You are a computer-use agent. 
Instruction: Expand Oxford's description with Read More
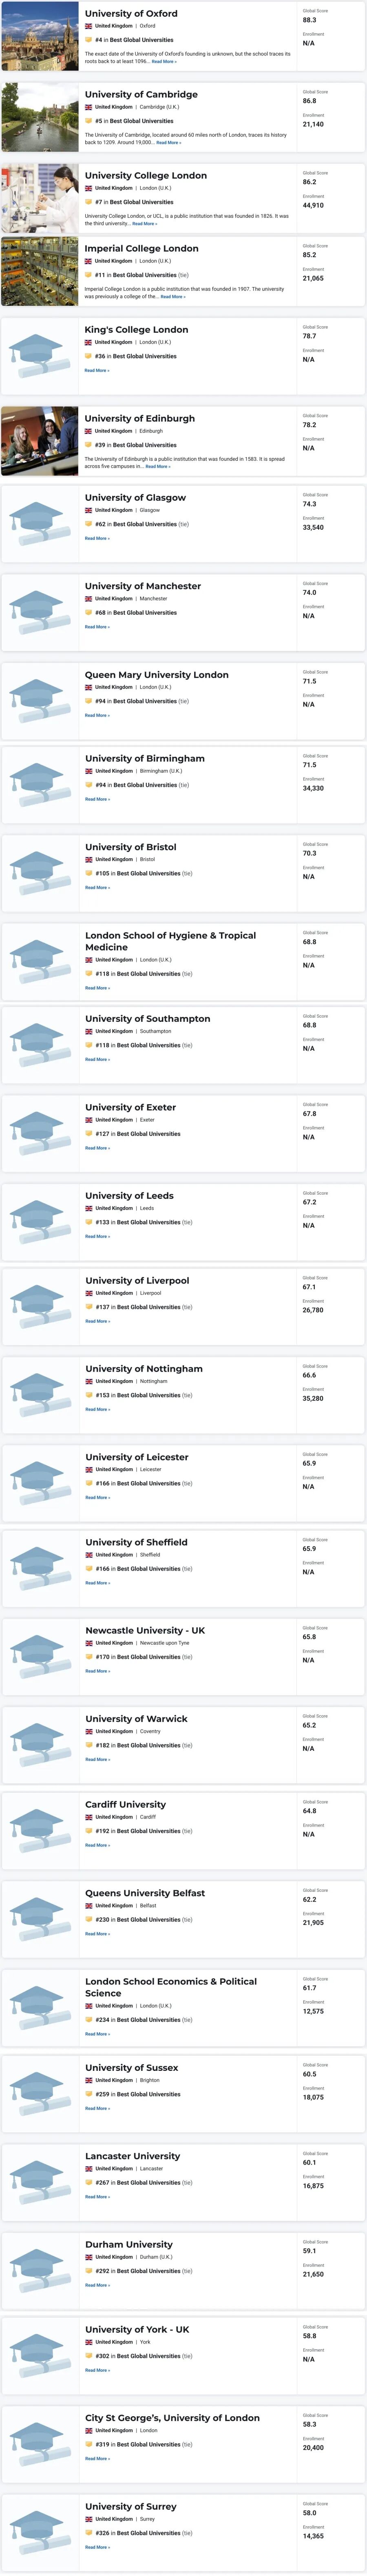pyautogui.click(x=164, y=62)
